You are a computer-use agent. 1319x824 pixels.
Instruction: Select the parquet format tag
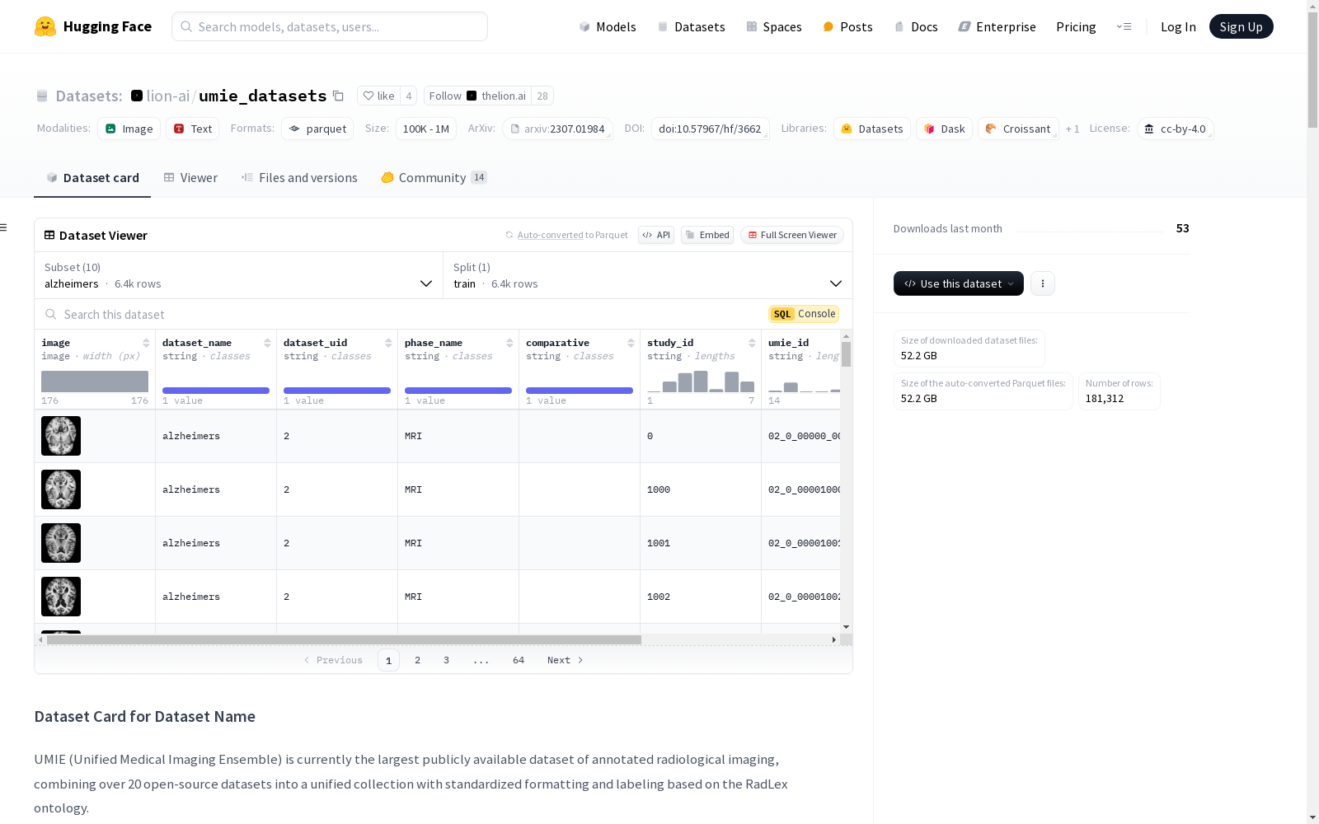(x=317, y=129)
